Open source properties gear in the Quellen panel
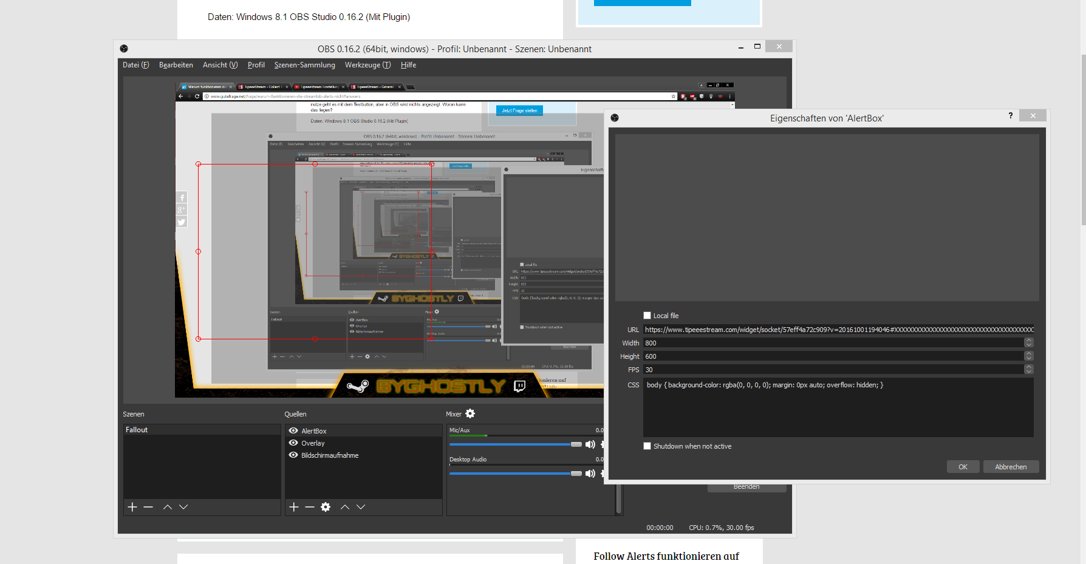The width and height of the screenshot is (1086, 564). pyautogui.click(x=326, y=507)
